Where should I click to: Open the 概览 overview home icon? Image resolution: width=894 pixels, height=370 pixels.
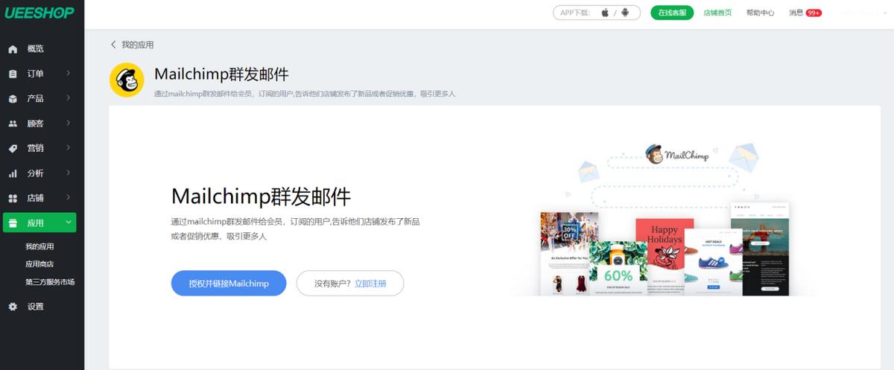click(x=13, y=49)
